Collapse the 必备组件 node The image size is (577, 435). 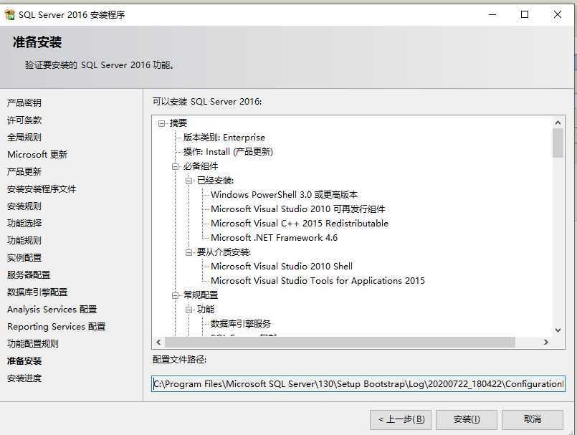tap(175, 166)
